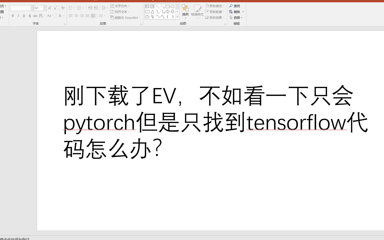Decrease the font size
The width and height of the screenshot is (384, 240).
(x=55, y=8)
